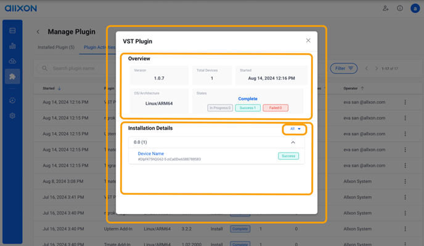Sort by the Started column arrow
The width and height of the screenshot is (424, 246).
[x=59, y=89]
